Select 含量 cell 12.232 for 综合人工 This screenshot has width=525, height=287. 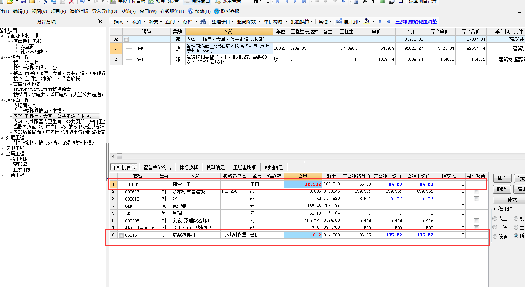(x=303, y=184)
